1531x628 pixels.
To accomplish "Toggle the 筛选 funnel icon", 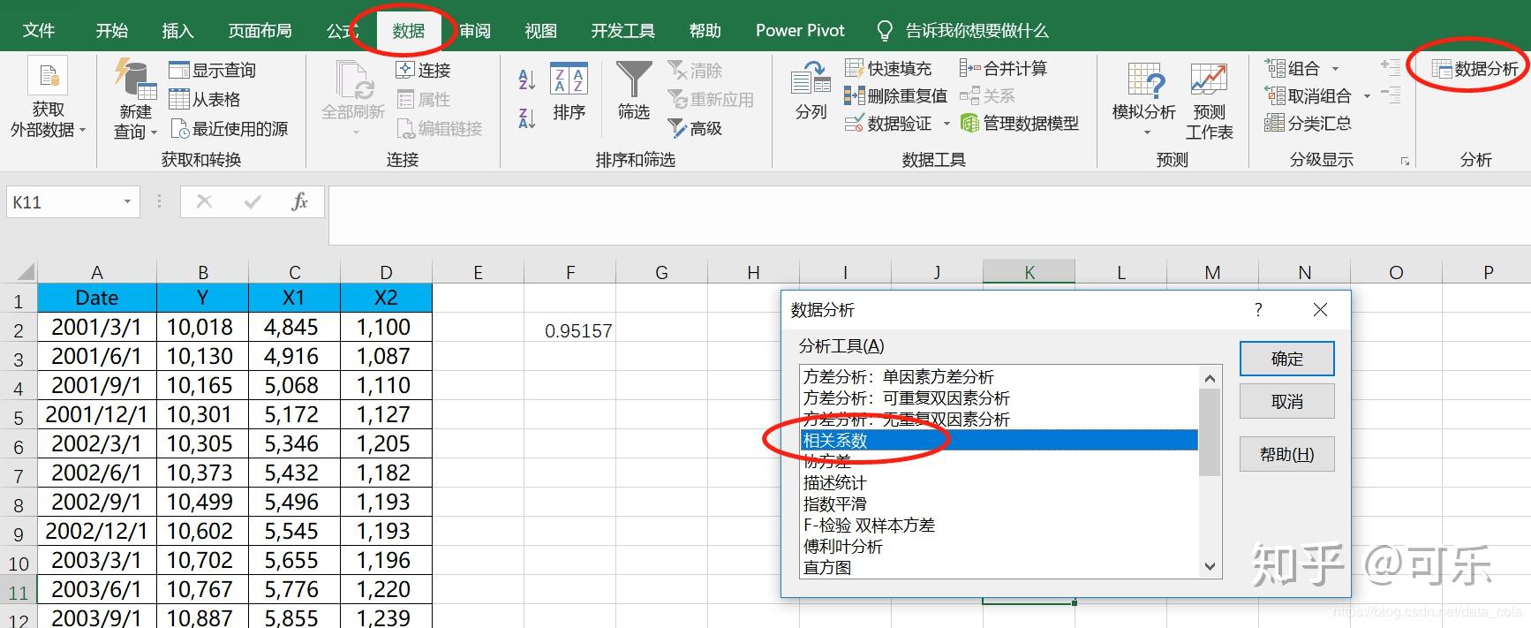I will pyautogui.click(x=633, y=78).
